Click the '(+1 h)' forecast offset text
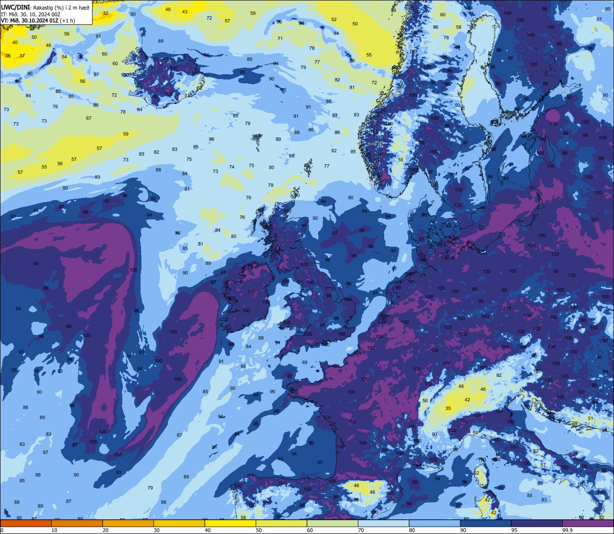Screen dimensions: 614x534 (x=68, y=21)
